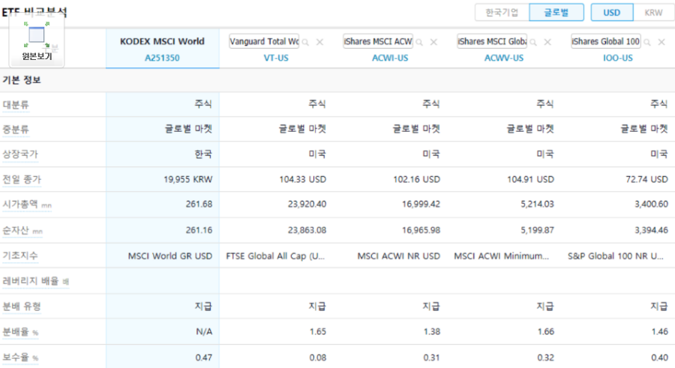Click the iShares MSCI ACWI input field
The width and height of the screenshot is (675, 368).
tap(378, 42)
